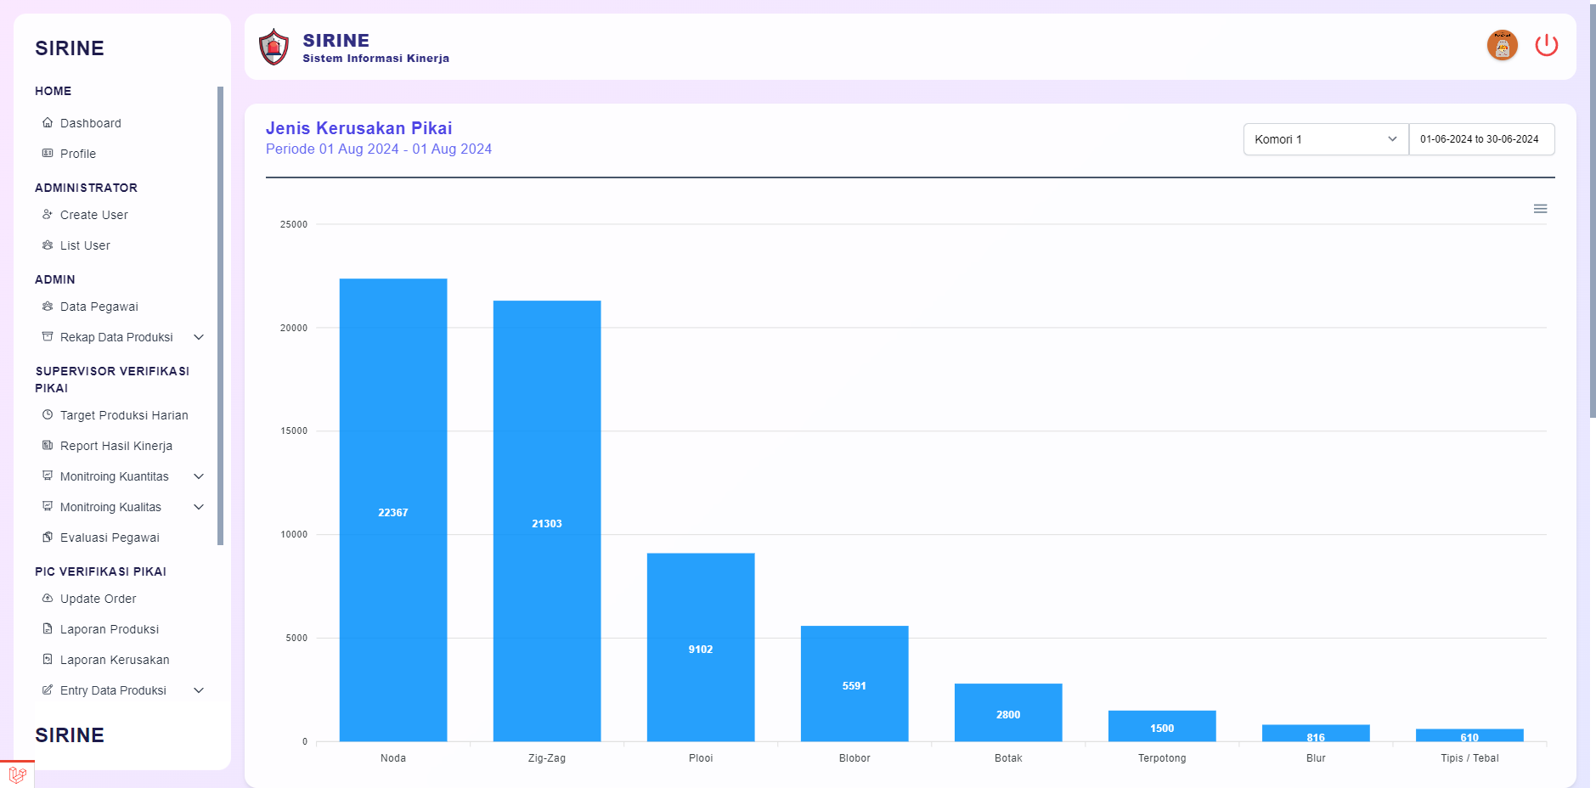Click the Update Order icon
The image size is (1596, 788).
tap(48, 599)
